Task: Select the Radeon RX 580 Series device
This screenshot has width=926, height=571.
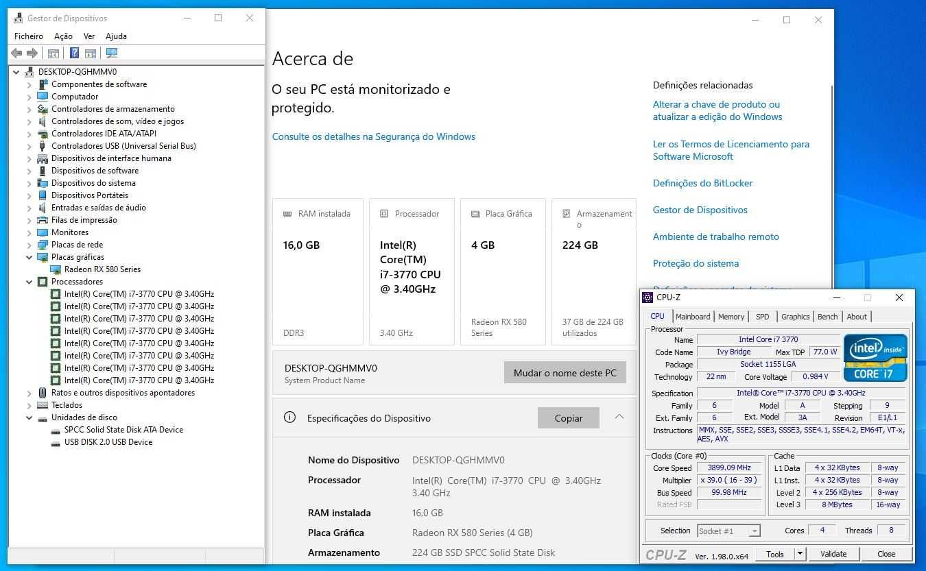Action: tap(102, 269)
